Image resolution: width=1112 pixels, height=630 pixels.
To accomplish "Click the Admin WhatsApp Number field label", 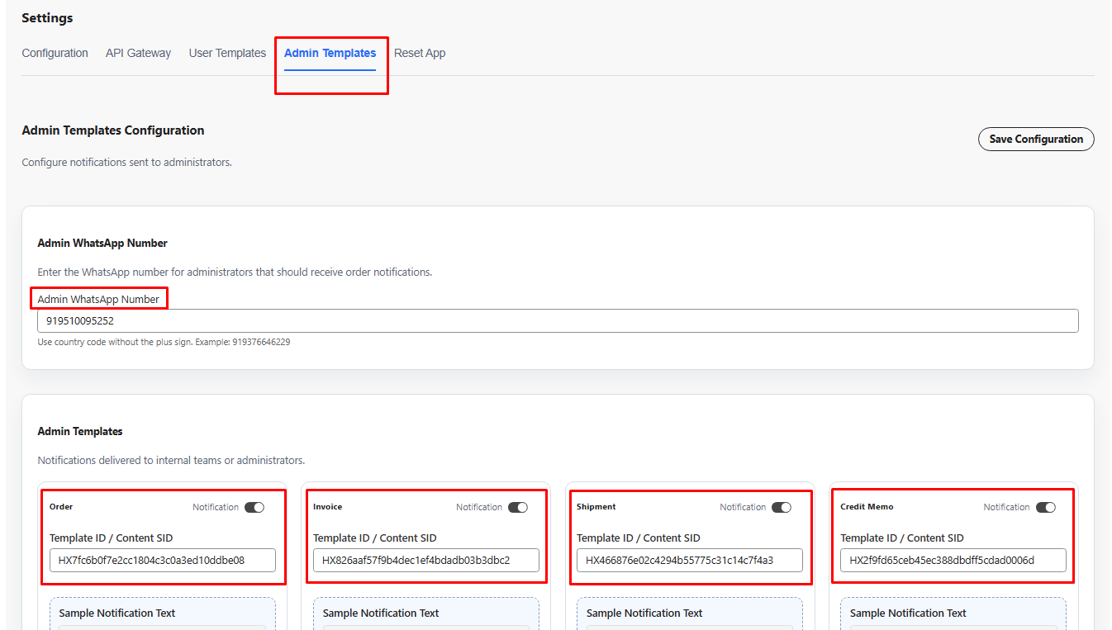I will (98, 299).
